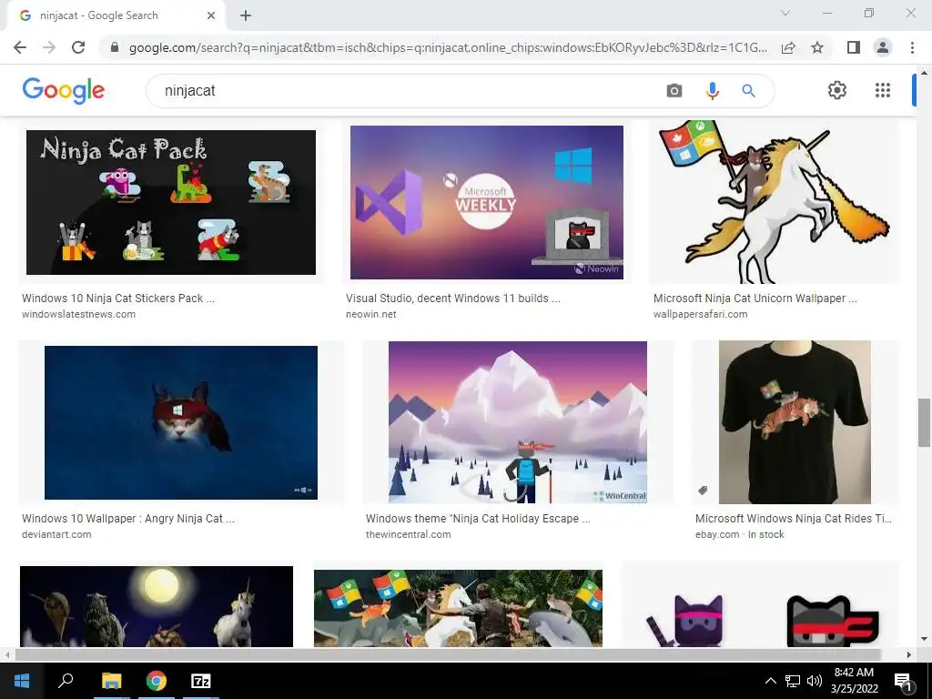Open the ninja cat emoji icons image
932x699 pixels.
[760, 605]
